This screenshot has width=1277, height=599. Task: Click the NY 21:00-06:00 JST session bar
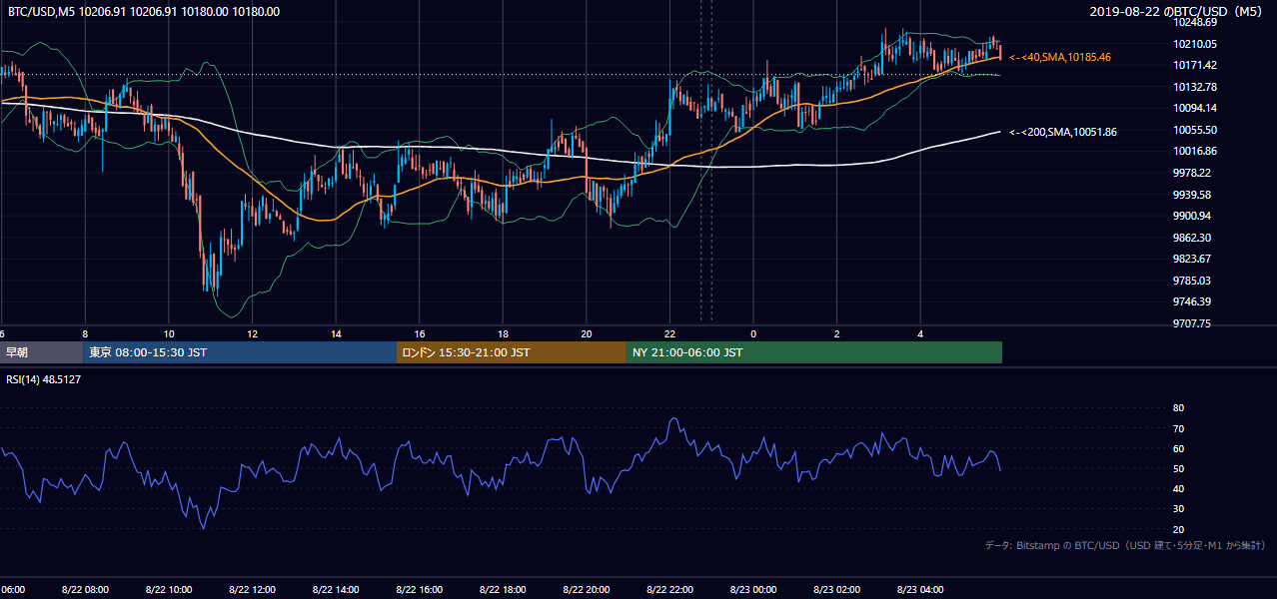pos(814,352)
